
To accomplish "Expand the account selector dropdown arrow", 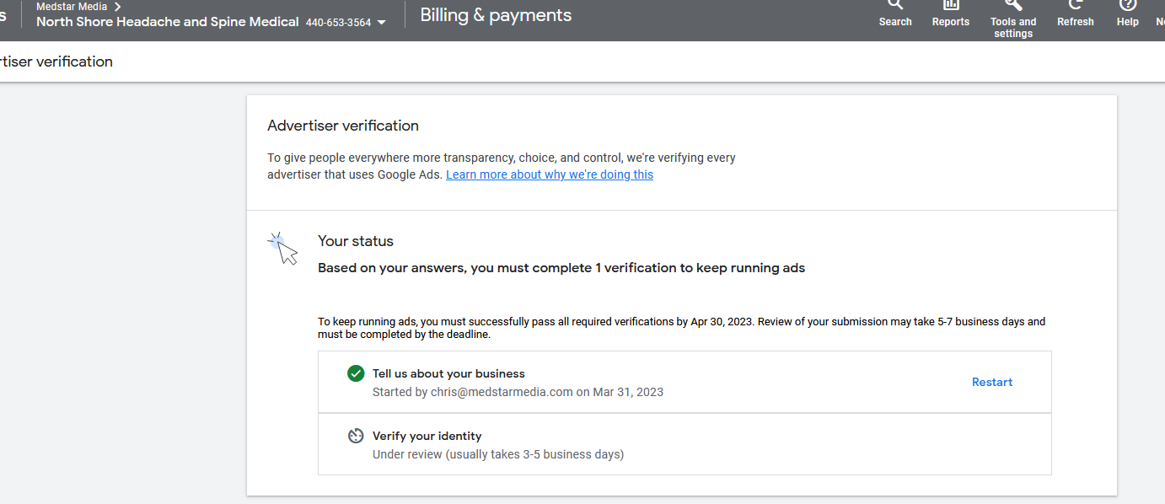I will (x=382, y=23).
